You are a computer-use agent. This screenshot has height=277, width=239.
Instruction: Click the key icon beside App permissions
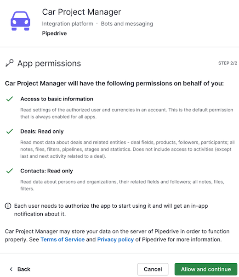pyautogui.click(x=9, y=63)
